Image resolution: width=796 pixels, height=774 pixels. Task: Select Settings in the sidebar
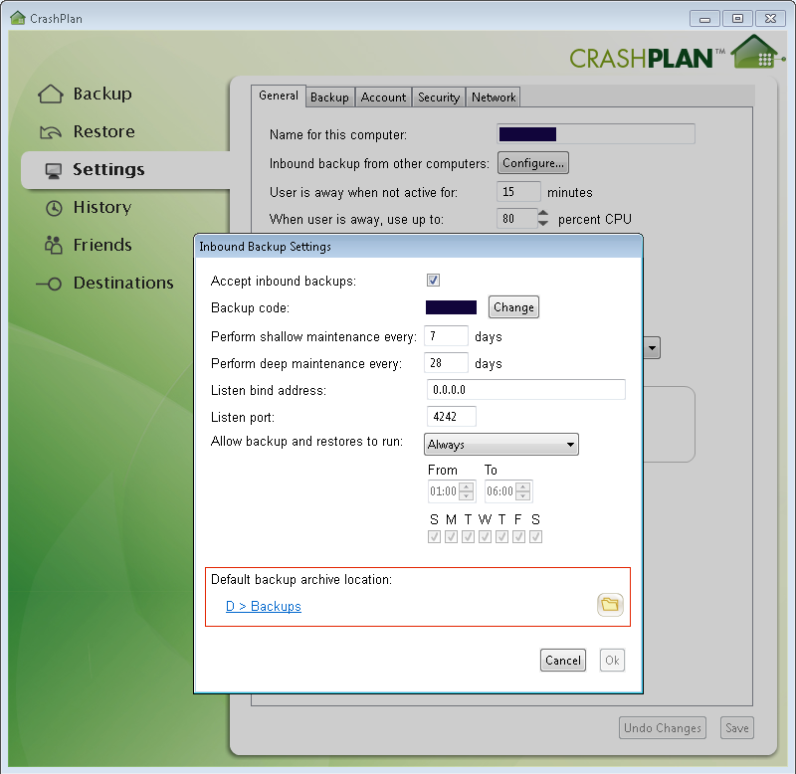click(125, 170)
